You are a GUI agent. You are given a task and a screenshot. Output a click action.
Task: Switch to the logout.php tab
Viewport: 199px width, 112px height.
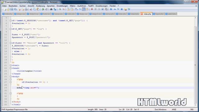(158, 14)
